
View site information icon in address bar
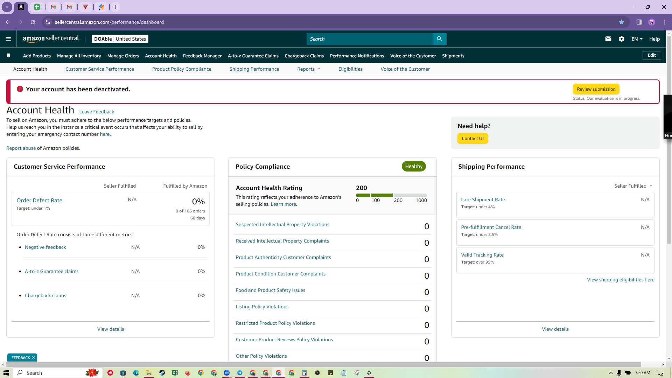[x=48, y=22]
